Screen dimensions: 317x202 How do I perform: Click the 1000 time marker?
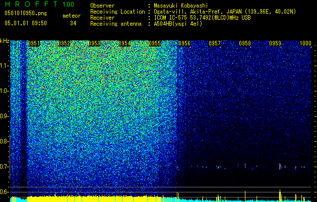tap(305, 43)
